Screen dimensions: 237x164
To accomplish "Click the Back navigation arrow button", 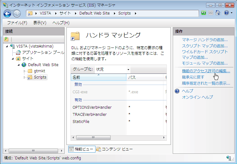I will point(7,13).
